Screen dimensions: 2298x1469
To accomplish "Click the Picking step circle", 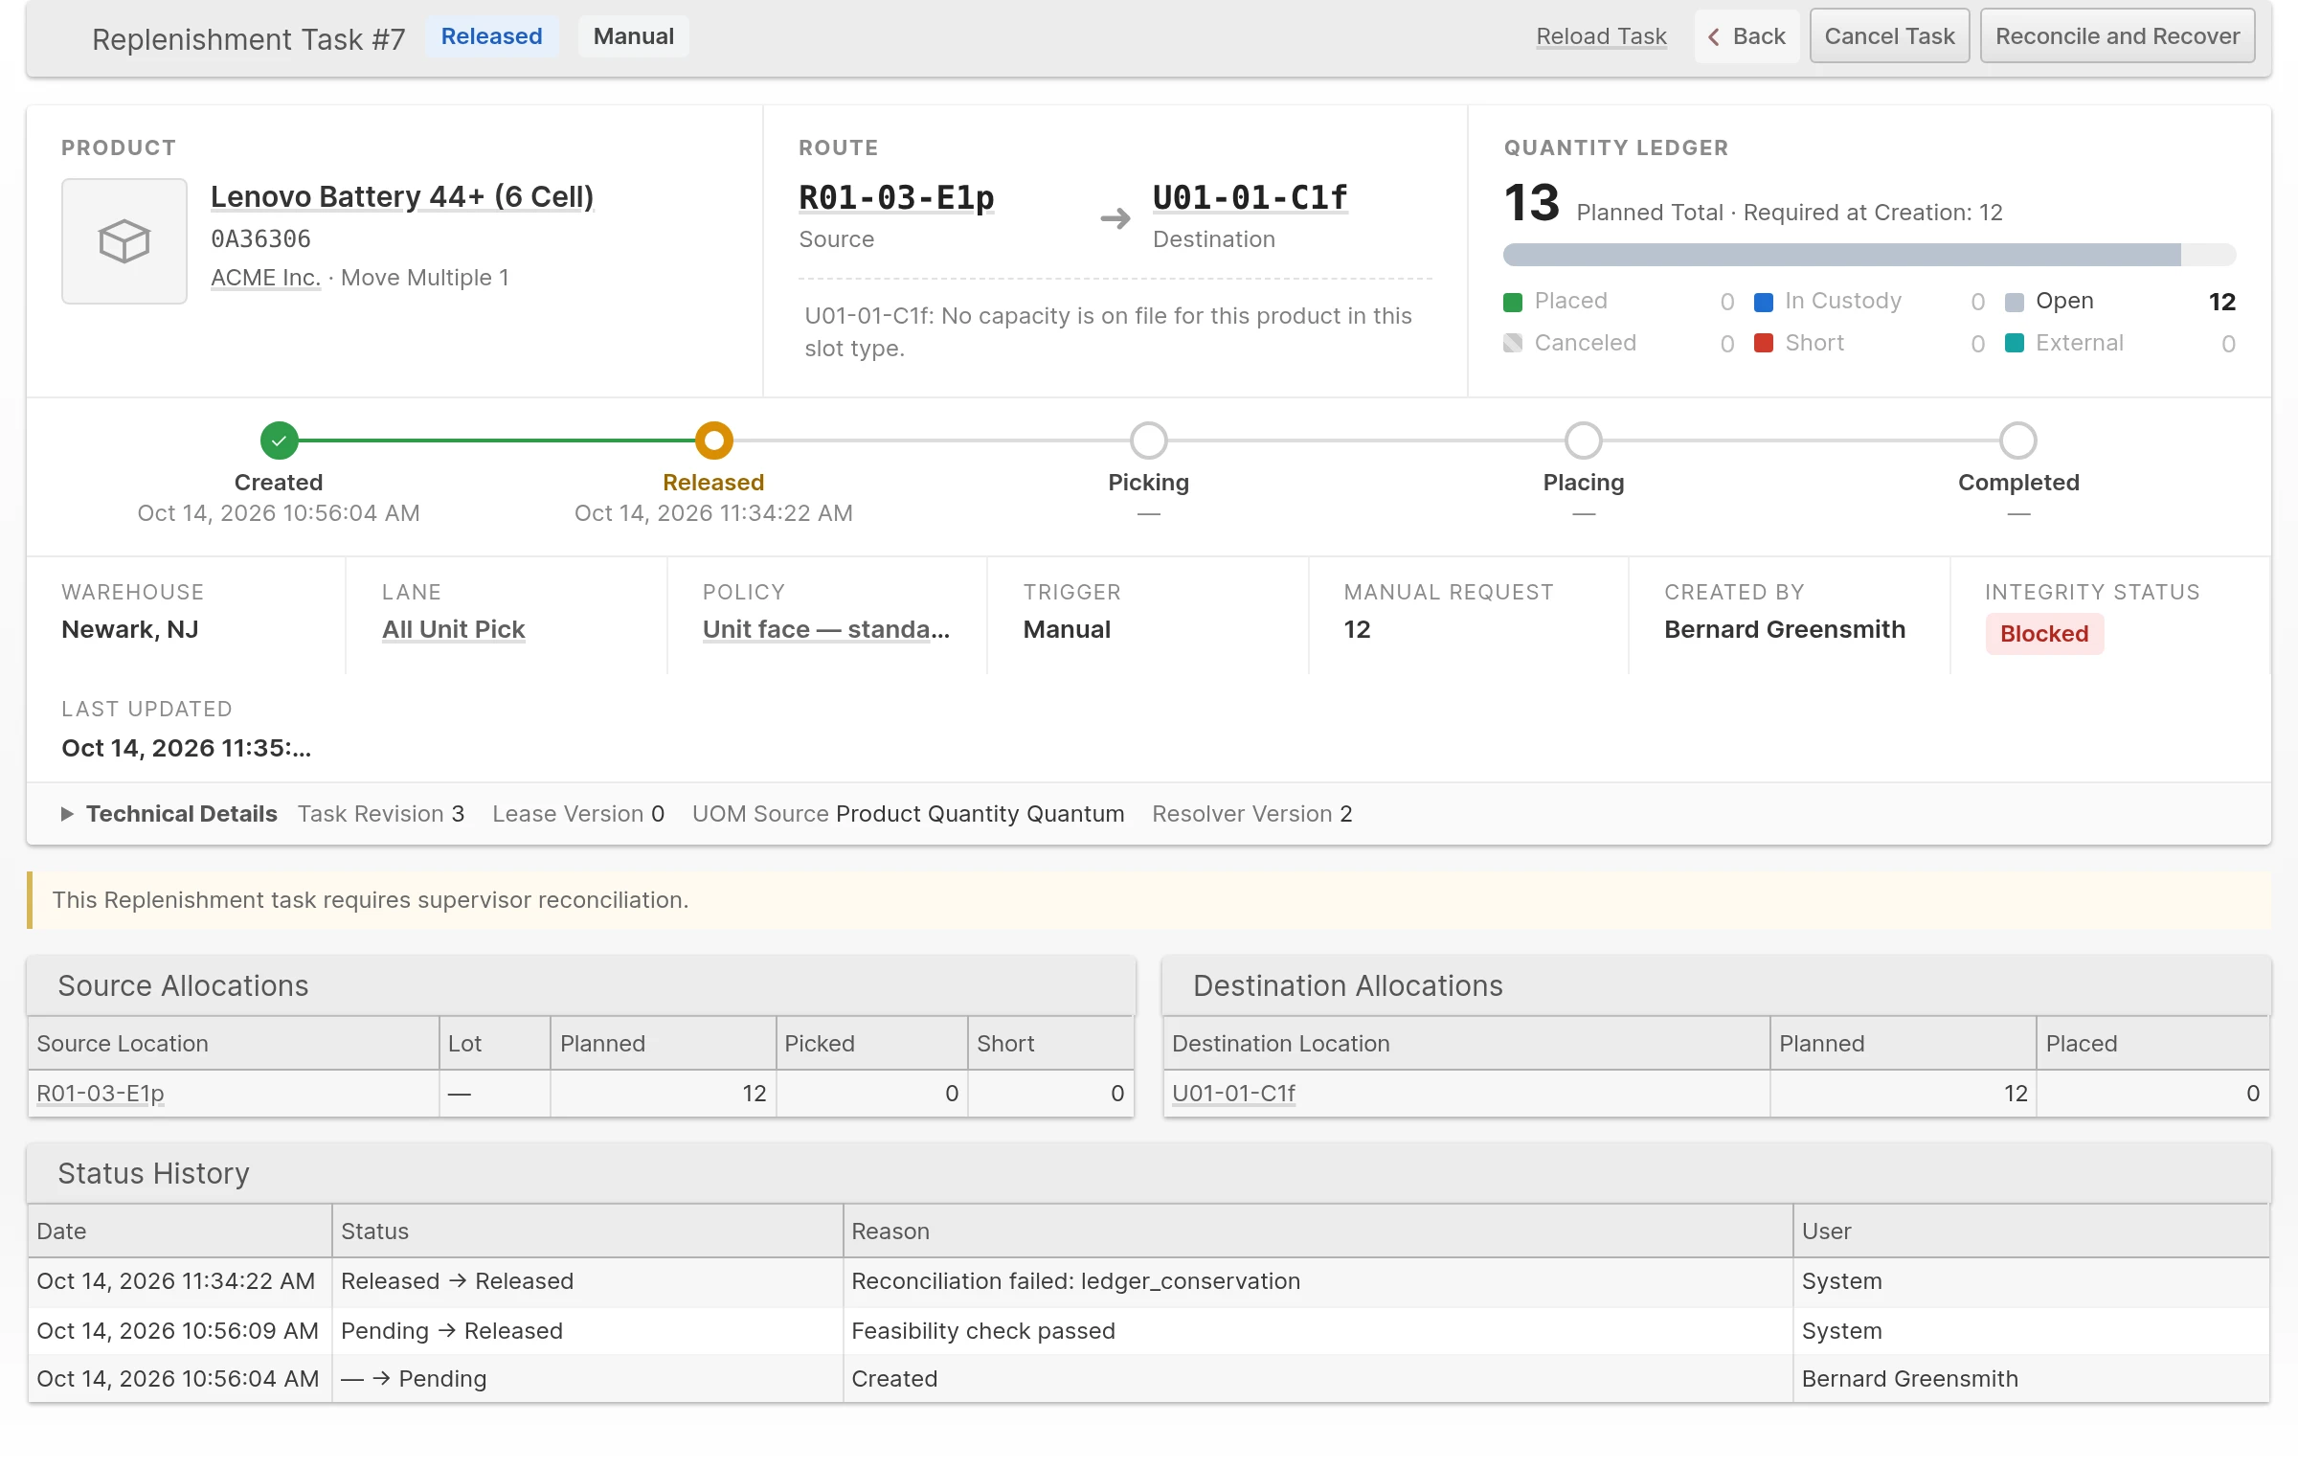I will (1148, 441).
